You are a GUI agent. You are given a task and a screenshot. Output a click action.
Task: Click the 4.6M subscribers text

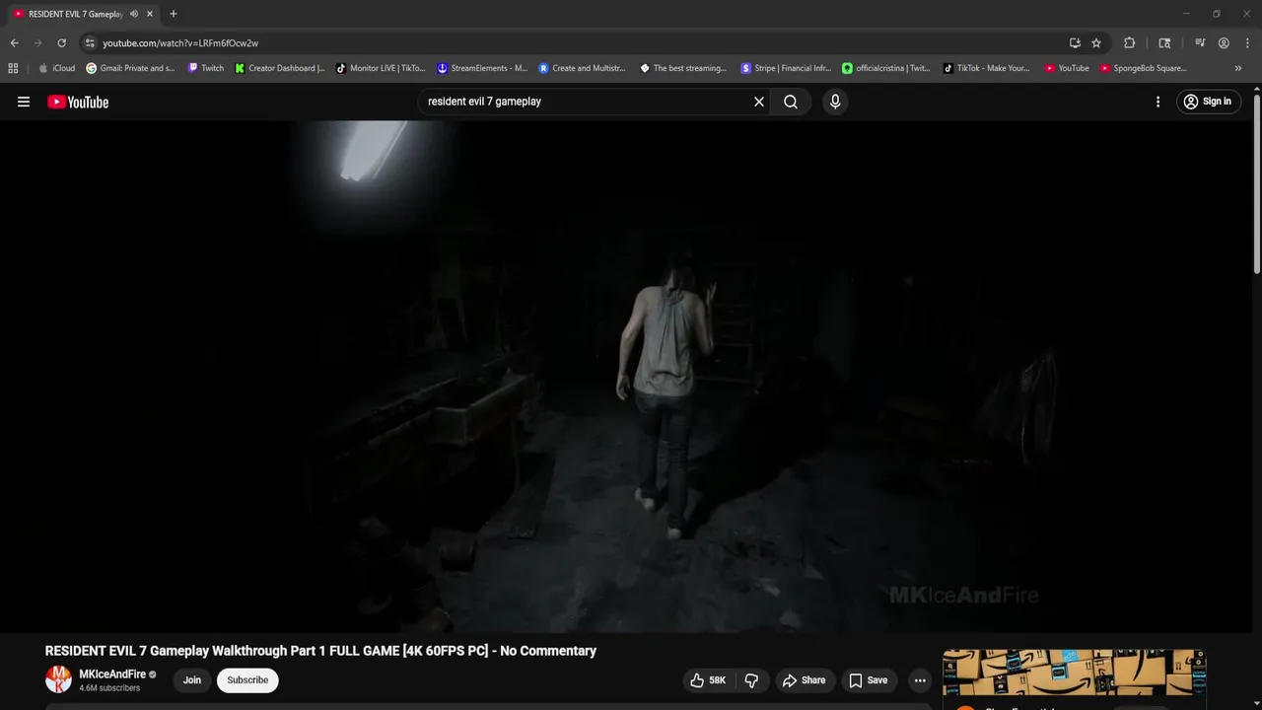(109, 688)
